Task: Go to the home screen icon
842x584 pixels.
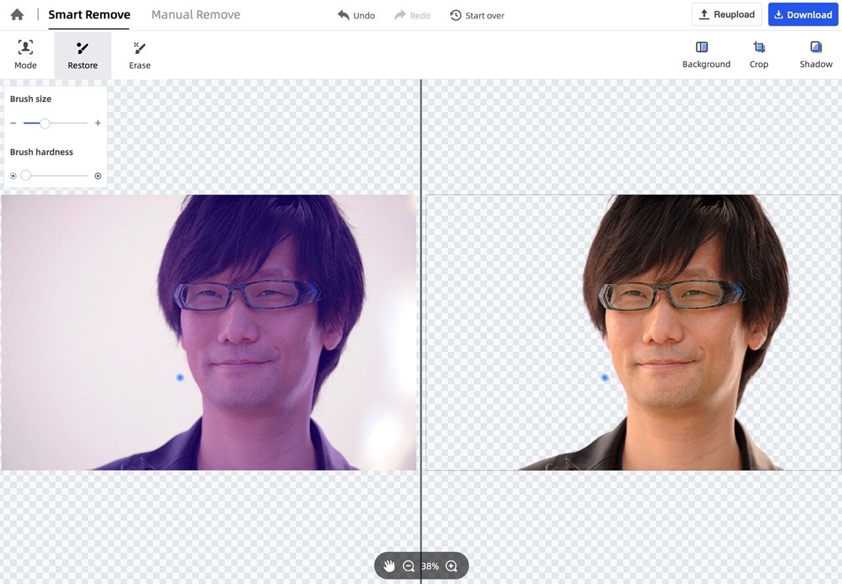Action: tap(17, 14)
